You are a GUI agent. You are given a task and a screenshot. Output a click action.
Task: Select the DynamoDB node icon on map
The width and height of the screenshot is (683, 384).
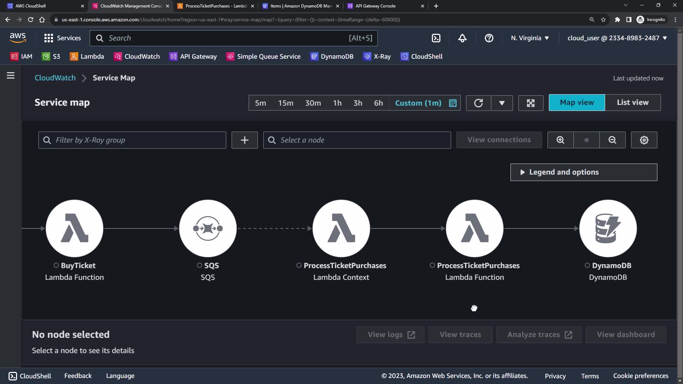[x=608, y=228]
